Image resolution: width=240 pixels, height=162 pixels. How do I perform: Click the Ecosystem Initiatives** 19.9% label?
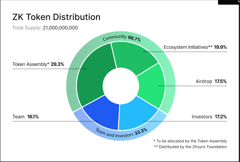tap(195, 47)
